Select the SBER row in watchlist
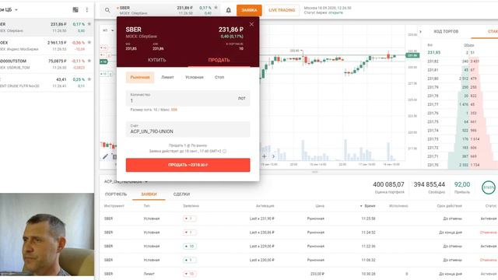 point(47,27)
